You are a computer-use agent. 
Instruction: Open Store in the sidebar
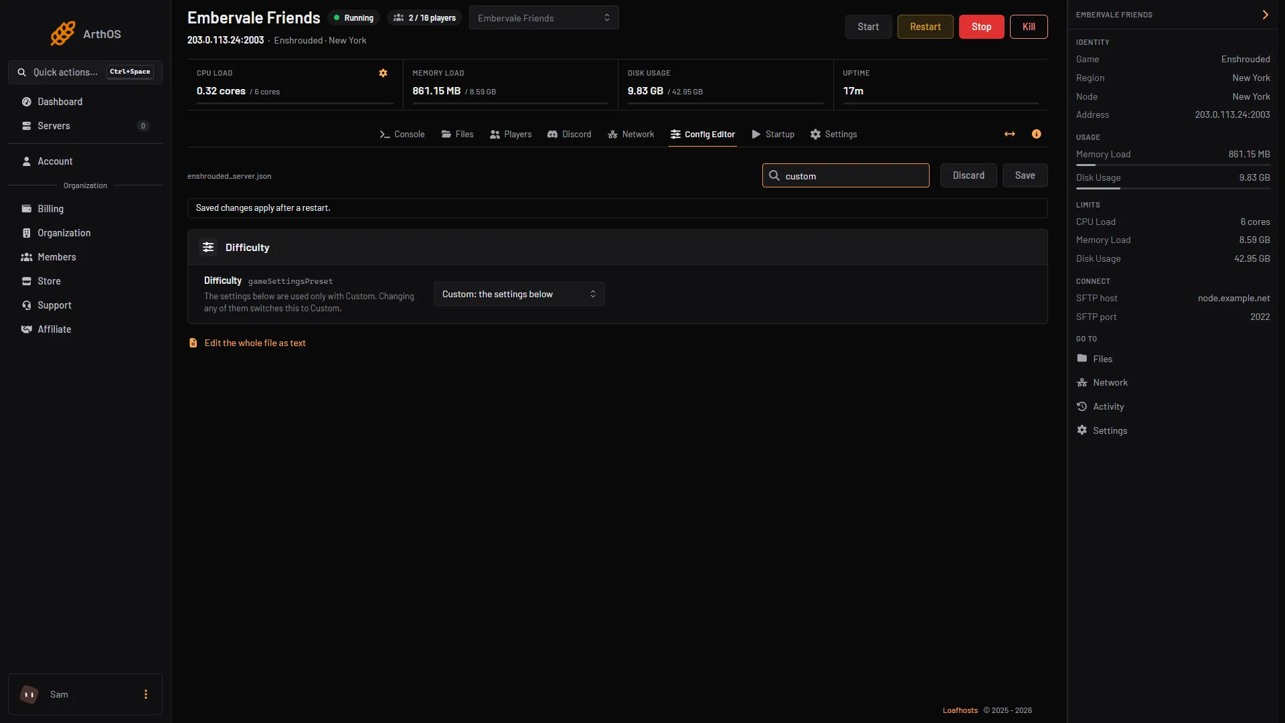pyautogui.click(x=85, y=281)
